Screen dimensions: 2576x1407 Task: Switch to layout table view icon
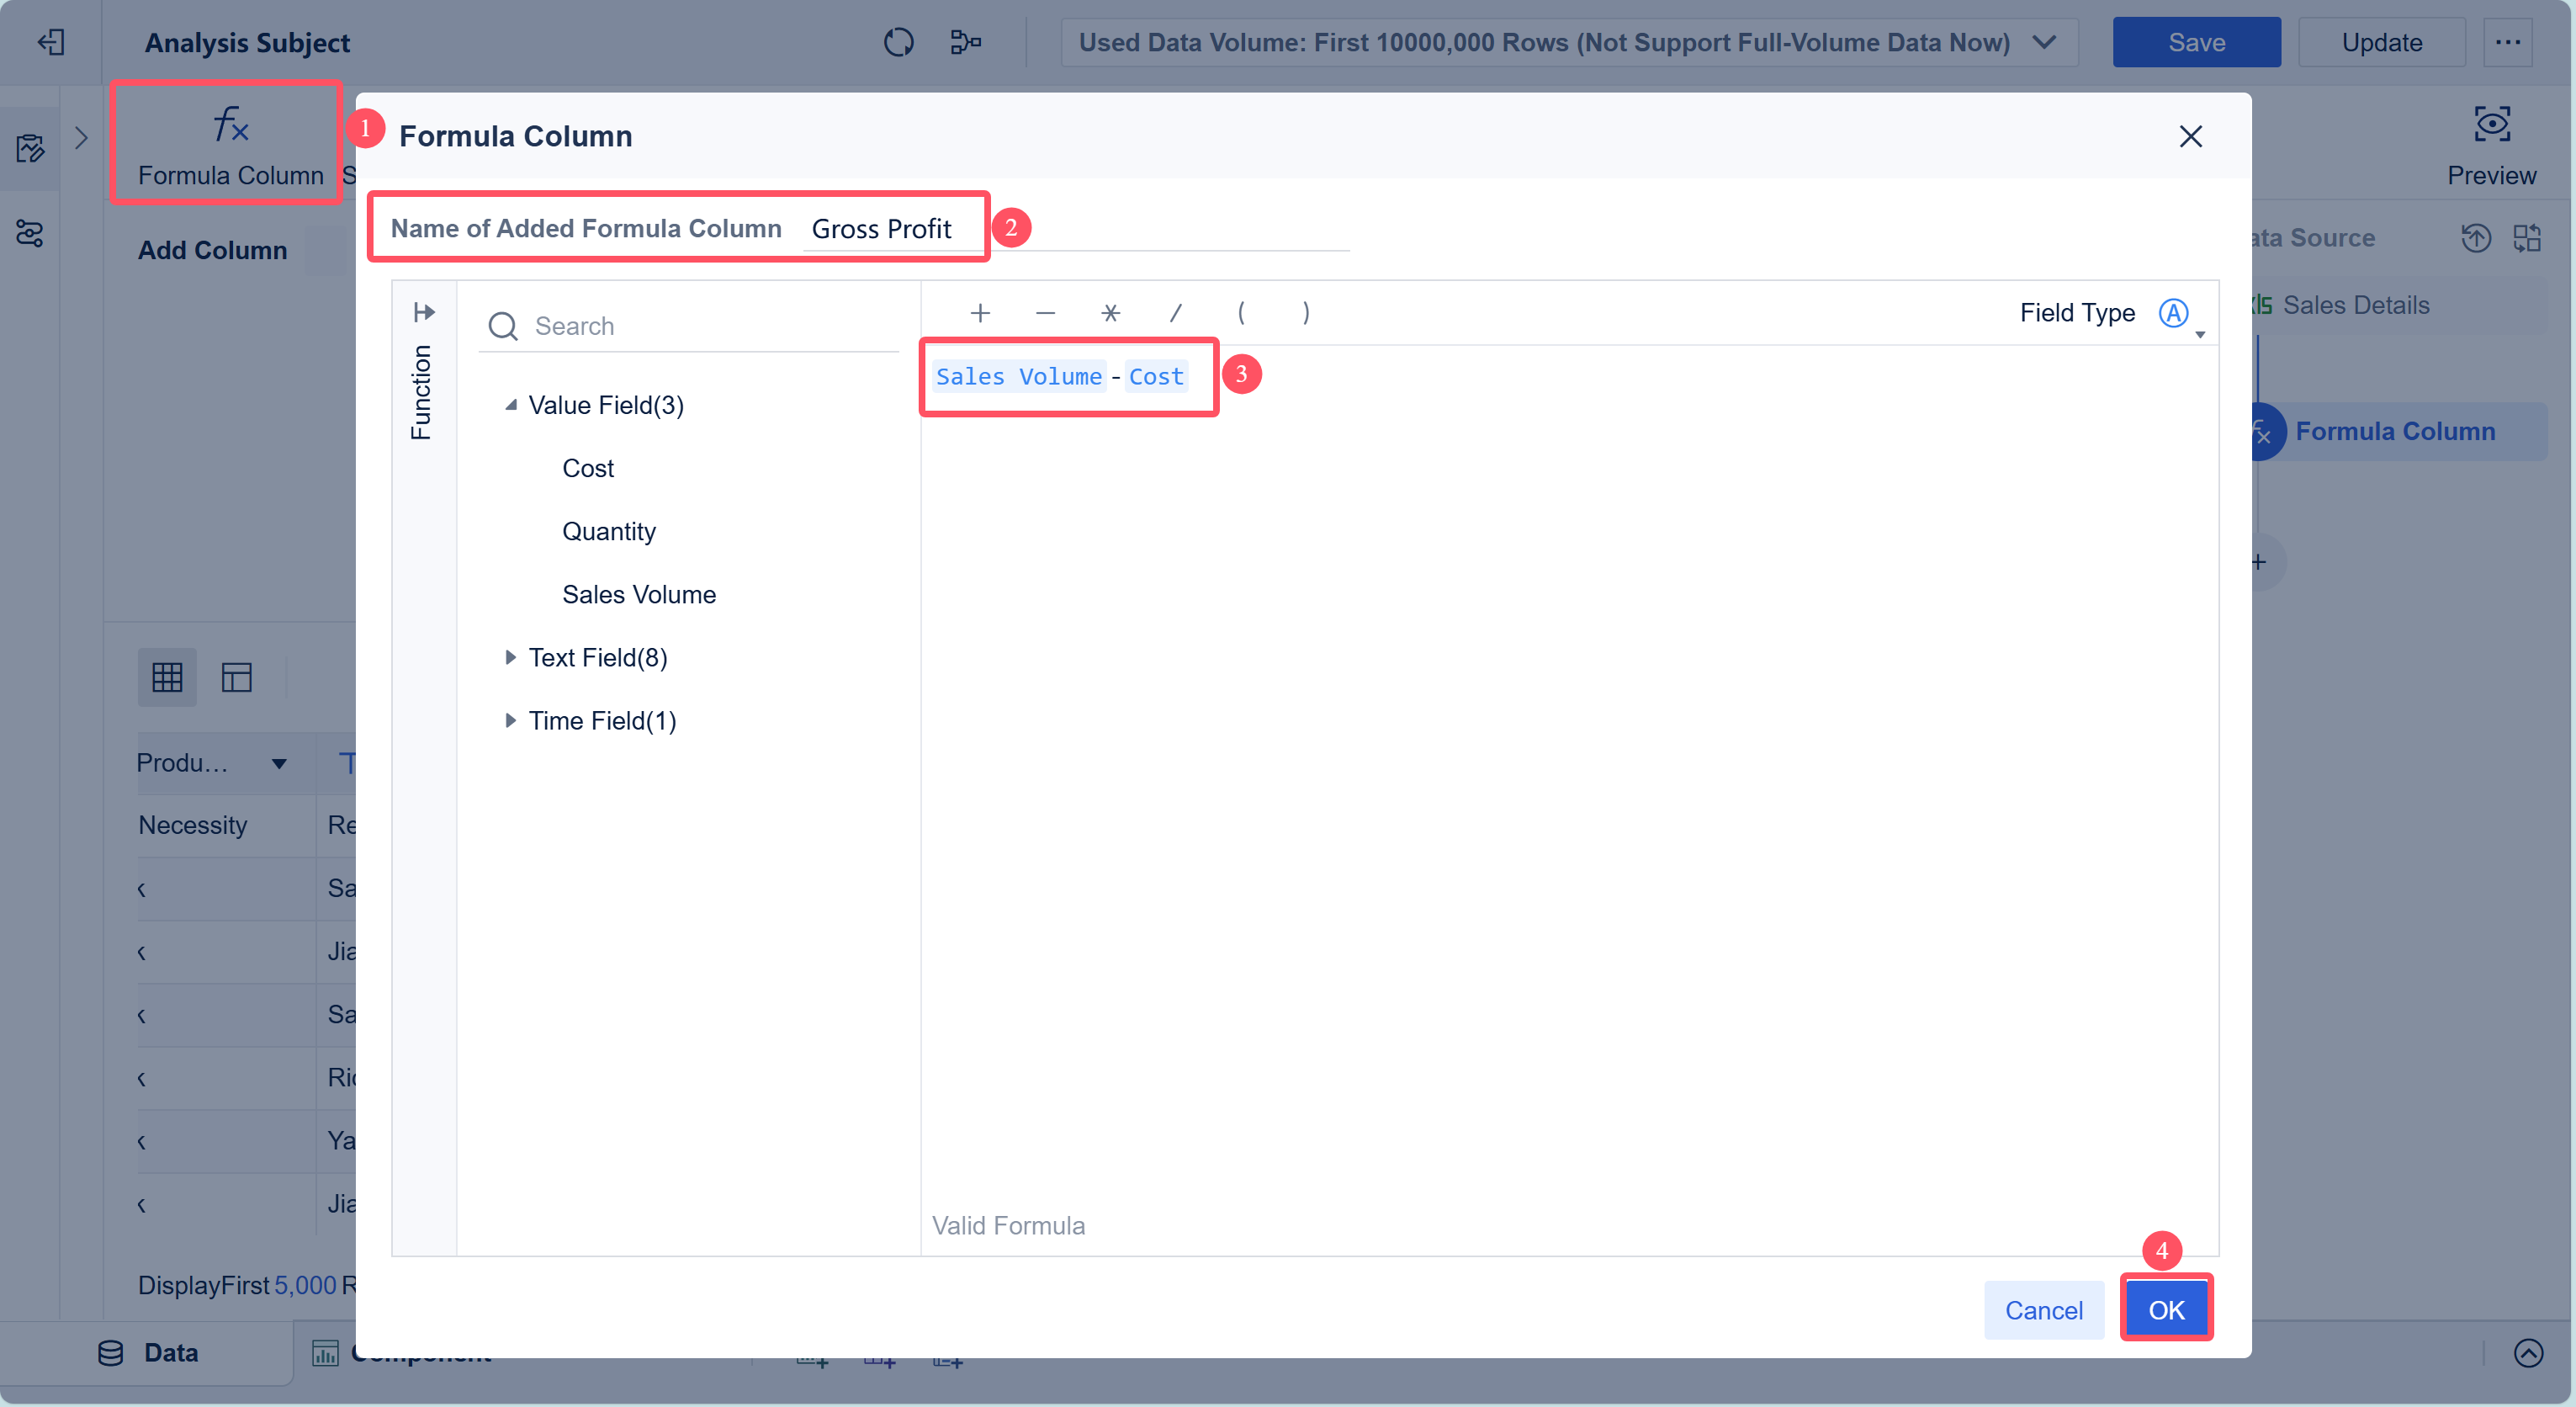[x=237, y=677]
